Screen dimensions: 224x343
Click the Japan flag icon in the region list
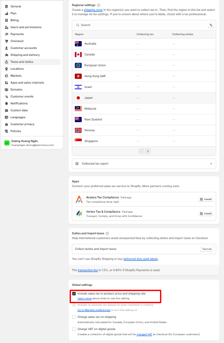coord(78,98)
